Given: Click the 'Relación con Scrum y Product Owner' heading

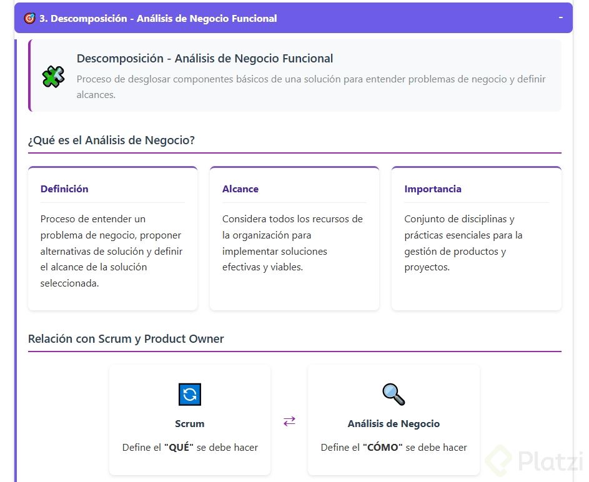Looking at the screenshot, I should pyautogui.click(x=126, y=339).
